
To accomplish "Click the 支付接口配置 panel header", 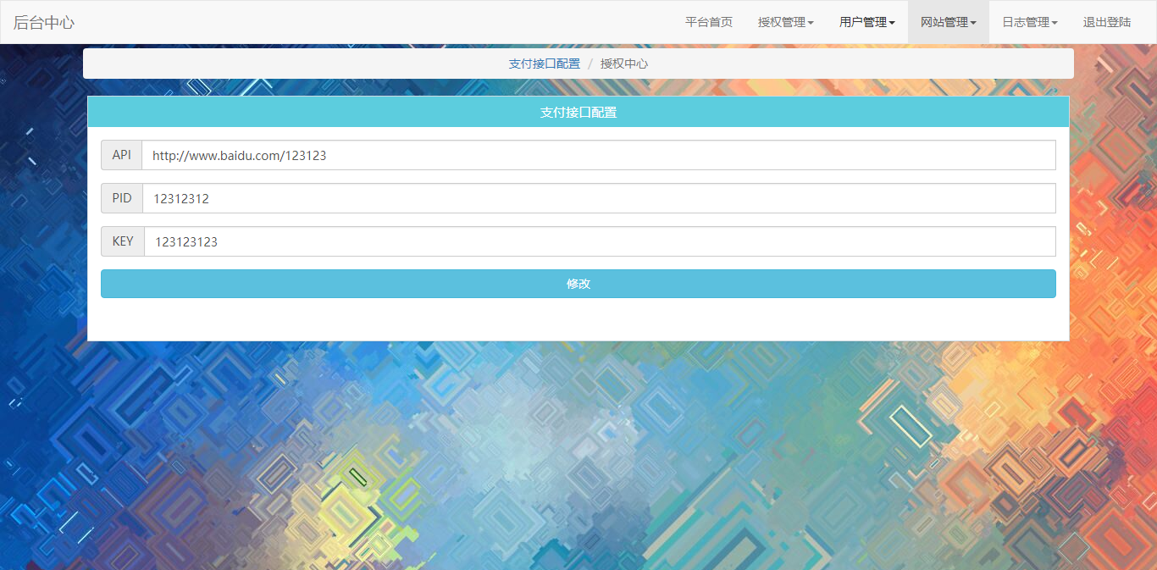I will (578, 112).
